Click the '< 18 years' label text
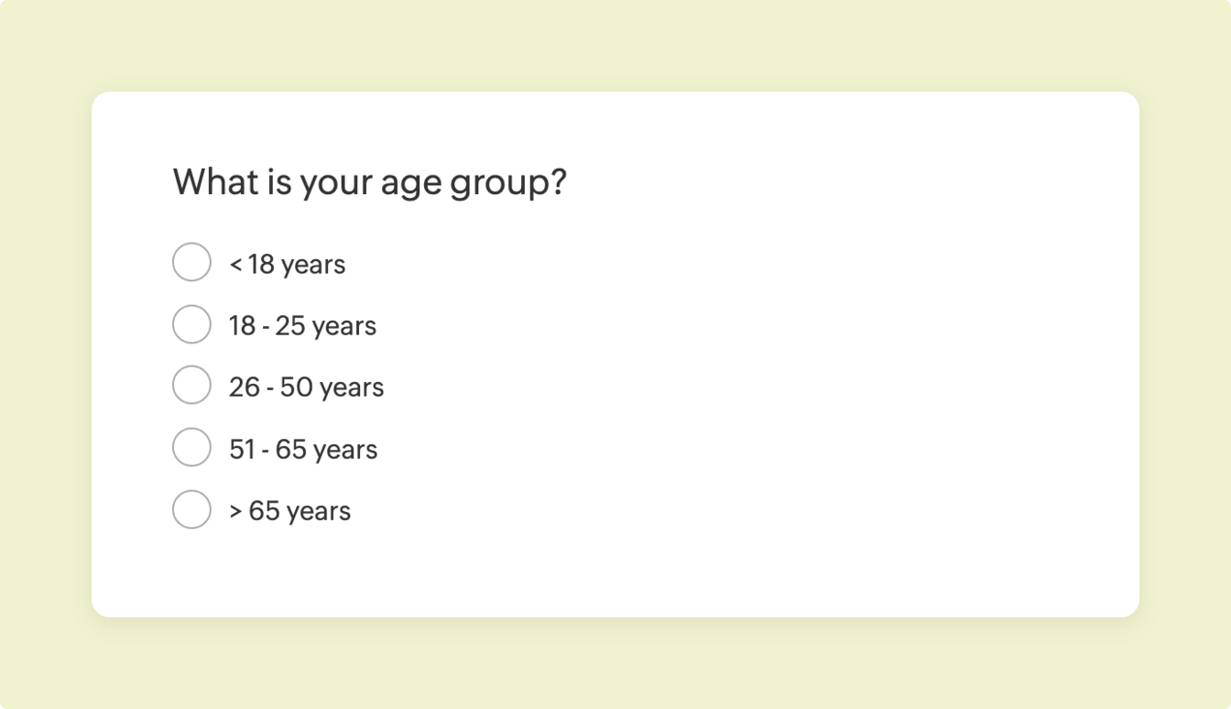Screen dimensions: 1231x709 pos(288,264)
